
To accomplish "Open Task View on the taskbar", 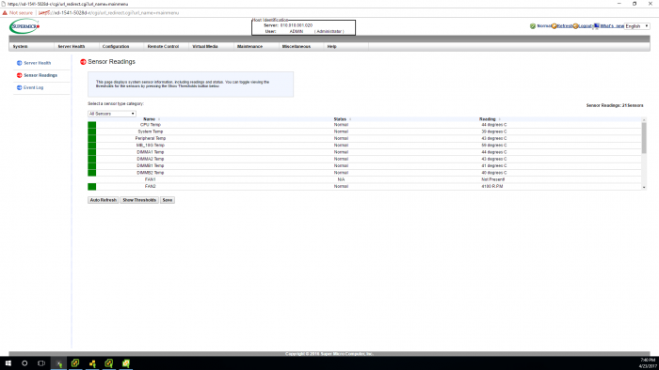I will point(41,363).
